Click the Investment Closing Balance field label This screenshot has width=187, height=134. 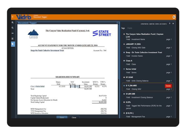(142, 97)
